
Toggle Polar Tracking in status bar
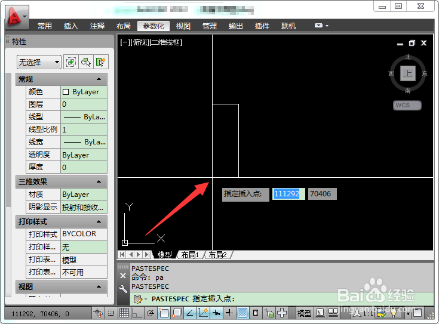pyautogui.click(x=151, y=313)
